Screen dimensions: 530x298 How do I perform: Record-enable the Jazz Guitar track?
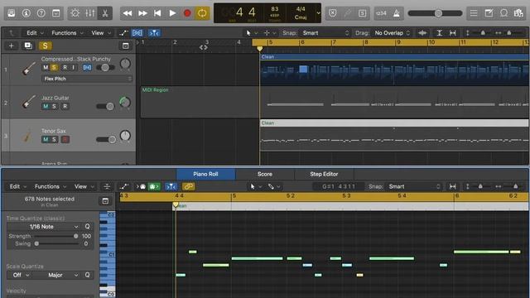[65, 107]
